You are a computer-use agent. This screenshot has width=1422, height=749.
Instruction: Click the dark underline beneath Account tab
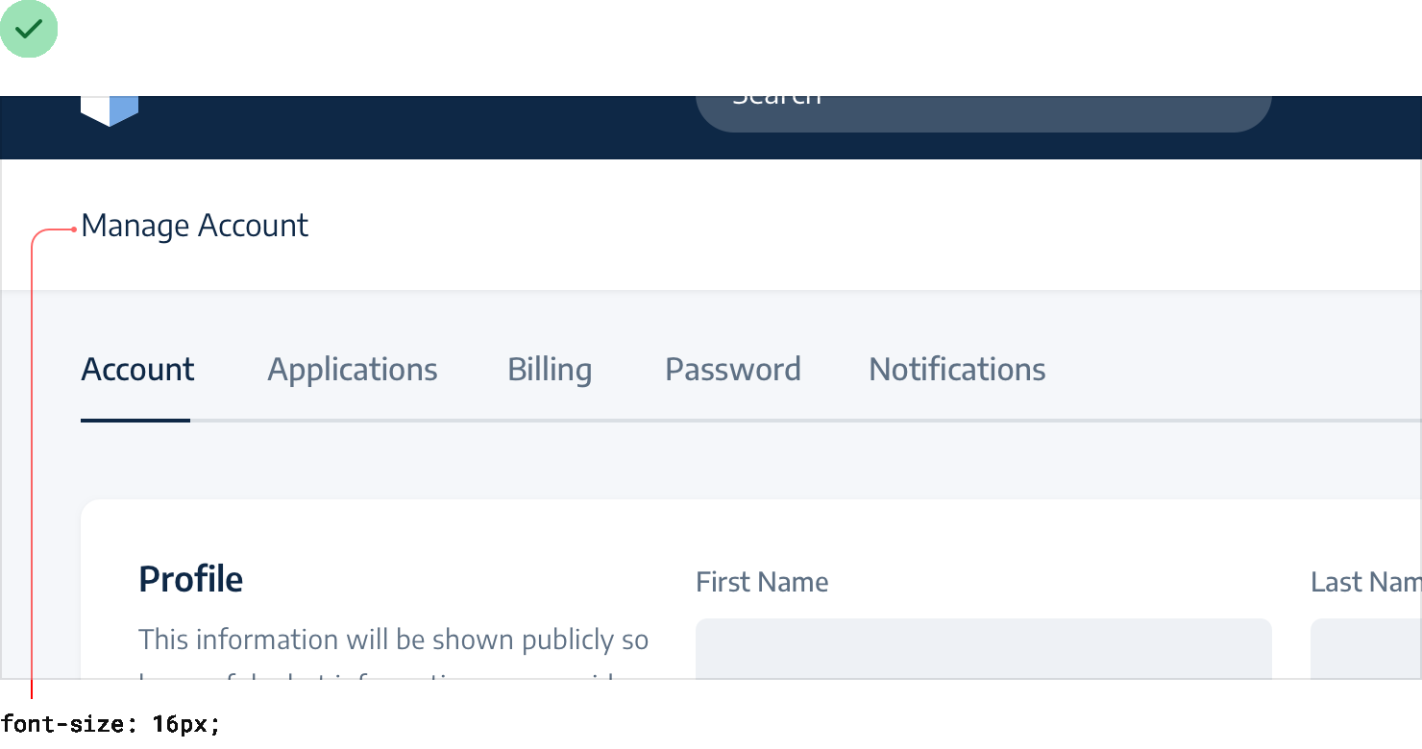tap(135, 421)
